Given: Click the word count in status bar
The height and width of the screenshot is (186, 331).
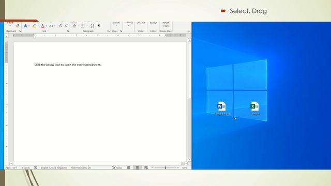Looking at the screenshot, I should (x=25, y=168).
